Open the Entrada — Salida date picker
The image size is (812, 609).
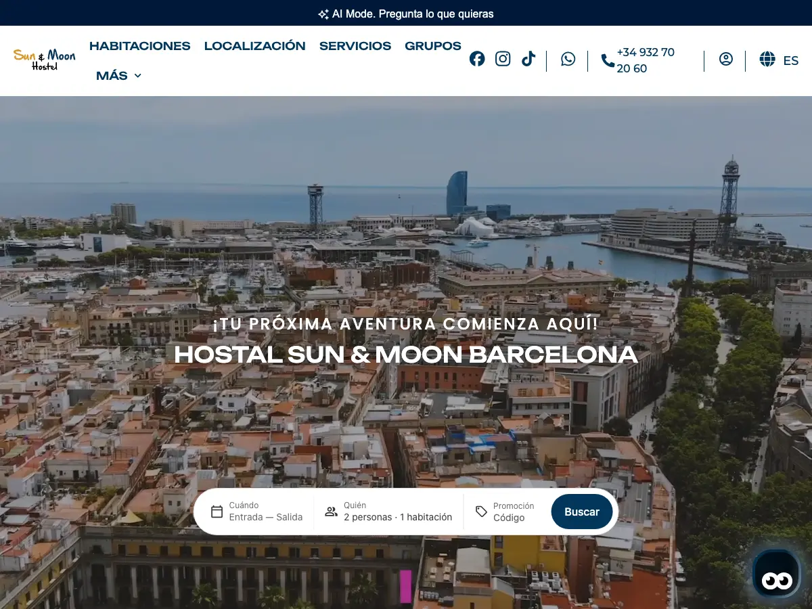pyautogui.click(x=266, y=517)
